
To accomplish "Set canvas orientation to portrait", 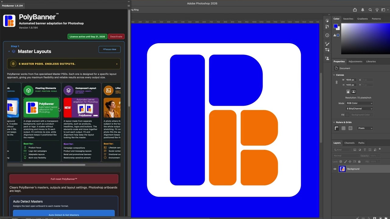I will [348, 92].
